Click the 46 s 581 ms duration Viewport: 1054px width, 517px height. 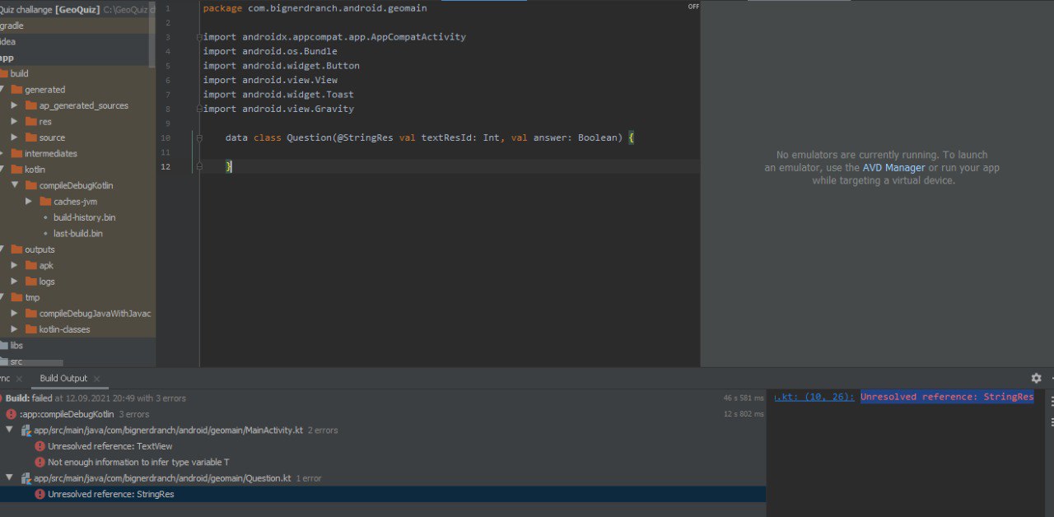744,398
